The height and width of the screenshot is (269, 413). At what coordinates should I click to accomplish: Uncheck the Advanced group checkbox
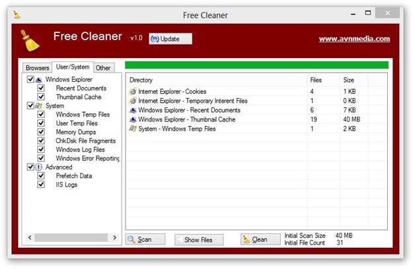pyautogui.click(x=30, y=167)
